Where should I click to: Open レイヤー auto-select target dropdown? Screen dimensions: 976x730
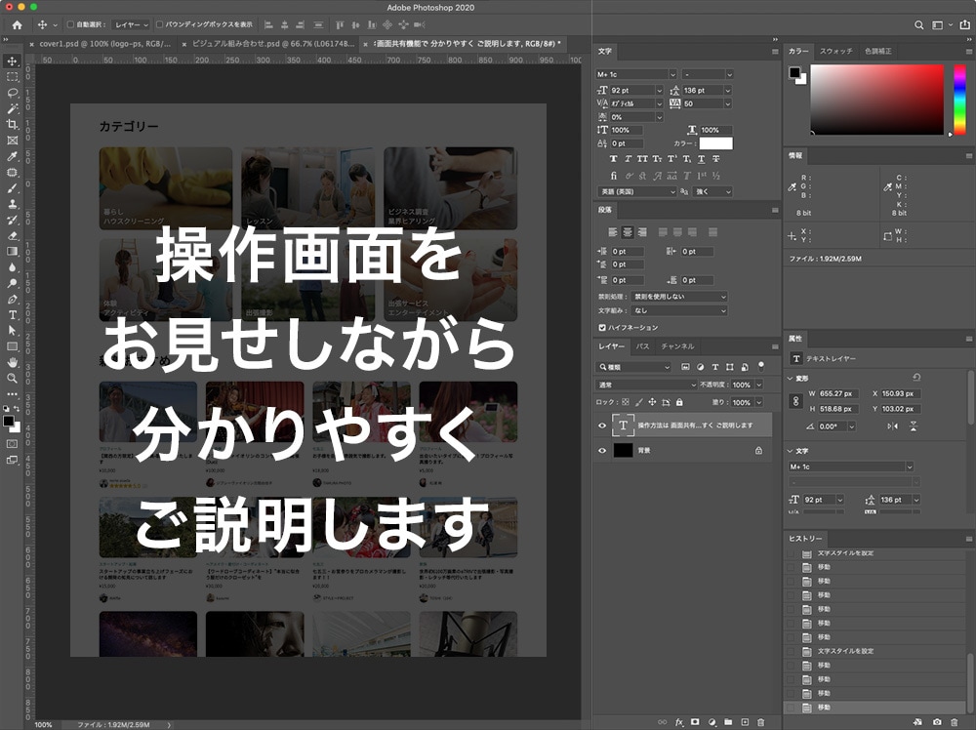(x=132, y=25)
